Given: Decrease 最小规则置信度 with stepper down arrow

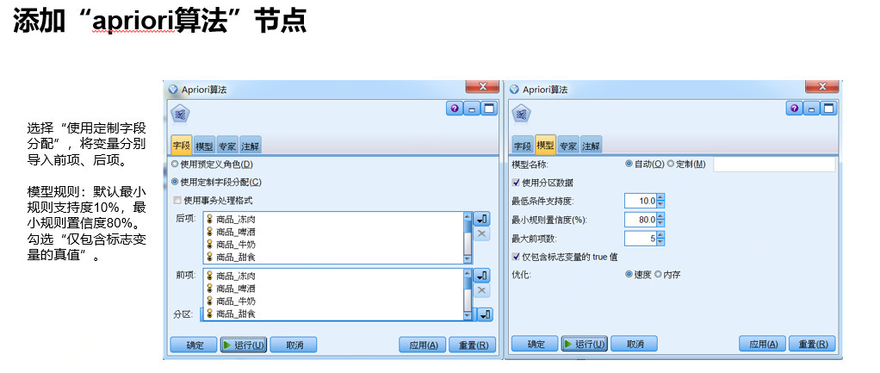Looking at the screenshot, I should pos(660,222).
